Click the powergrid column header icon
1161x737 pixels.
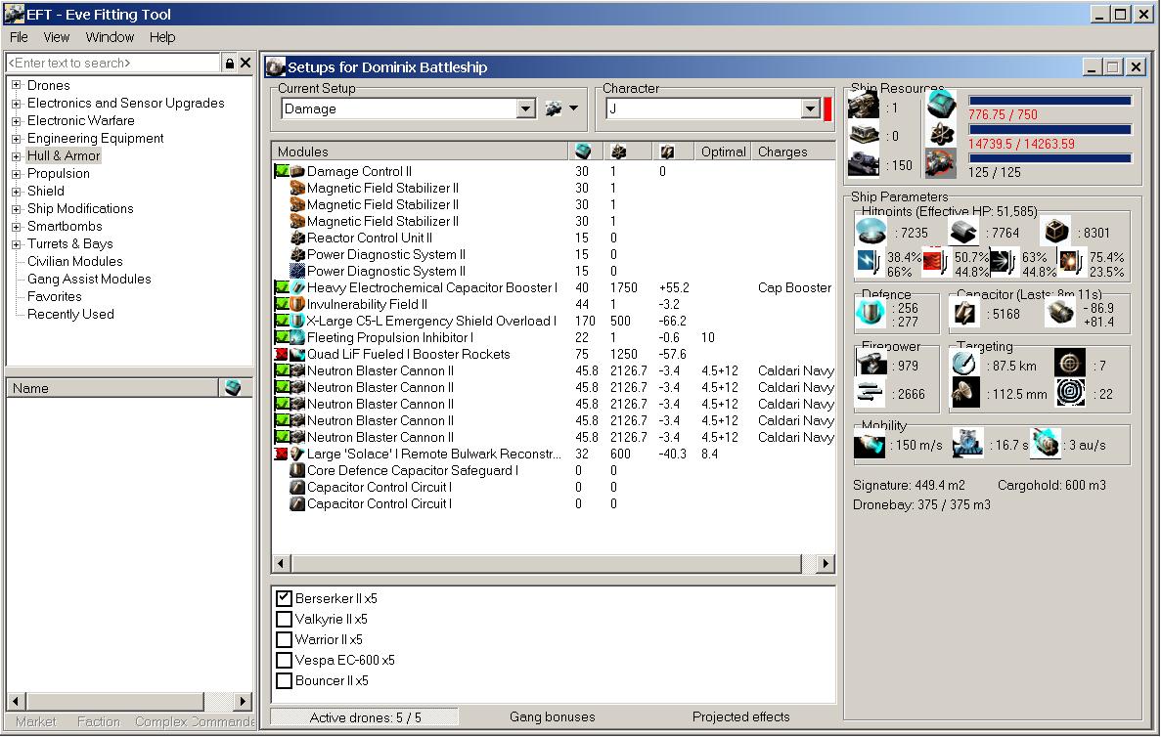click(618, 152)
